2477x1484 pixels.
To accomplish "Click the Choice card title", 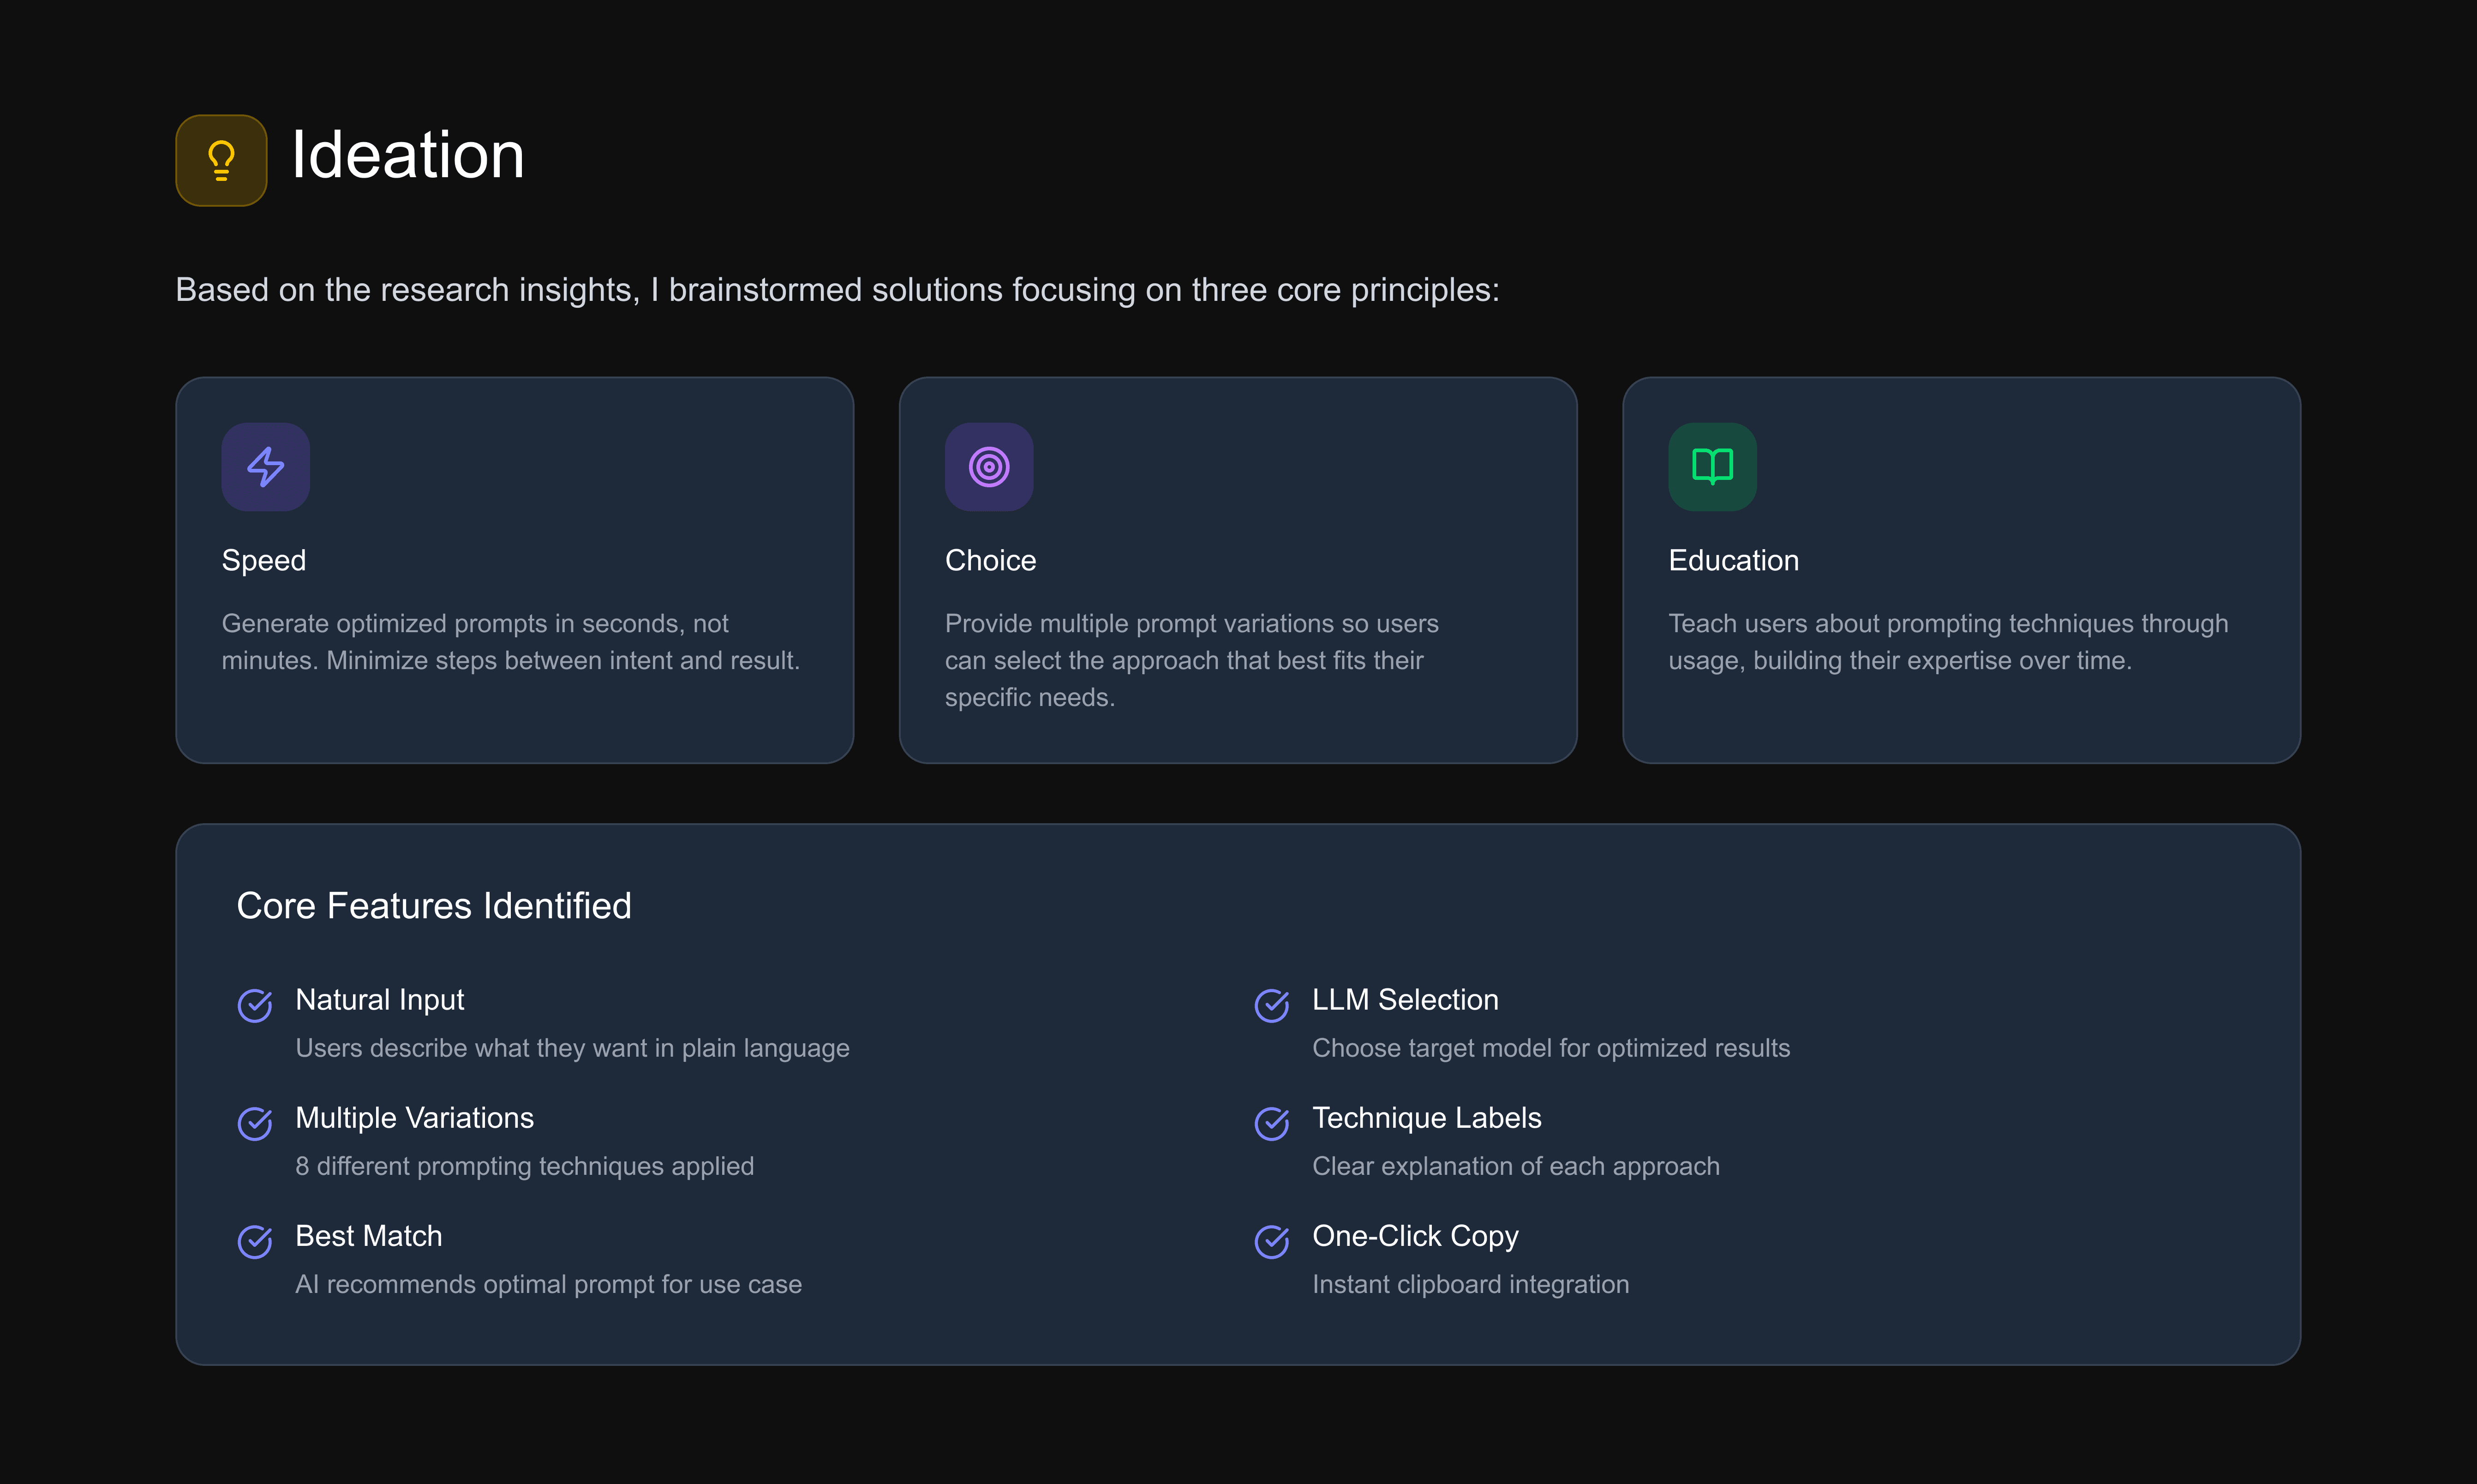I will (x=990, y=560).
